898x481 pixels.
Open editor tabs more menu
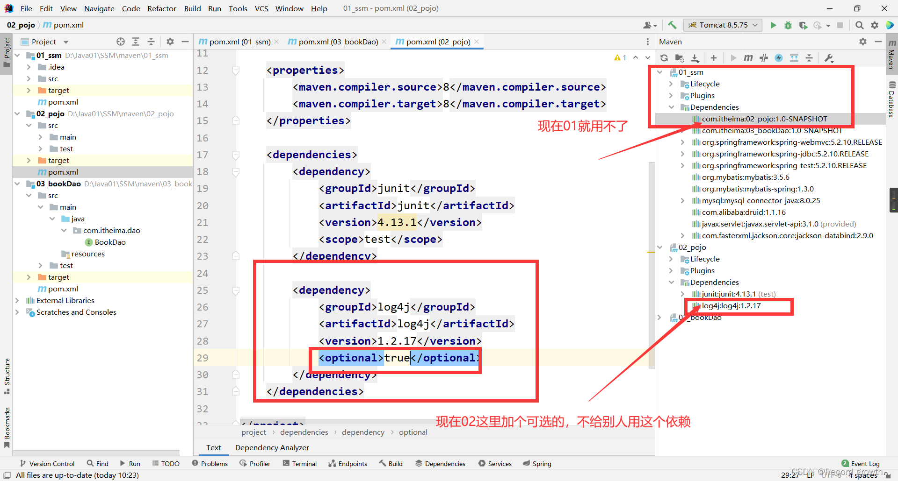pyautogui.click(x=648, y=42)
